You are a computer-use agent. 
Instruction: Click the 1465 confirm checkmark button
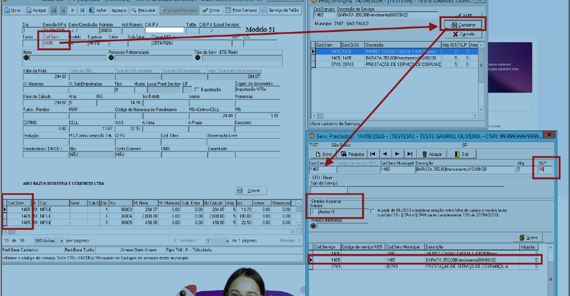[x=463, y=15]
